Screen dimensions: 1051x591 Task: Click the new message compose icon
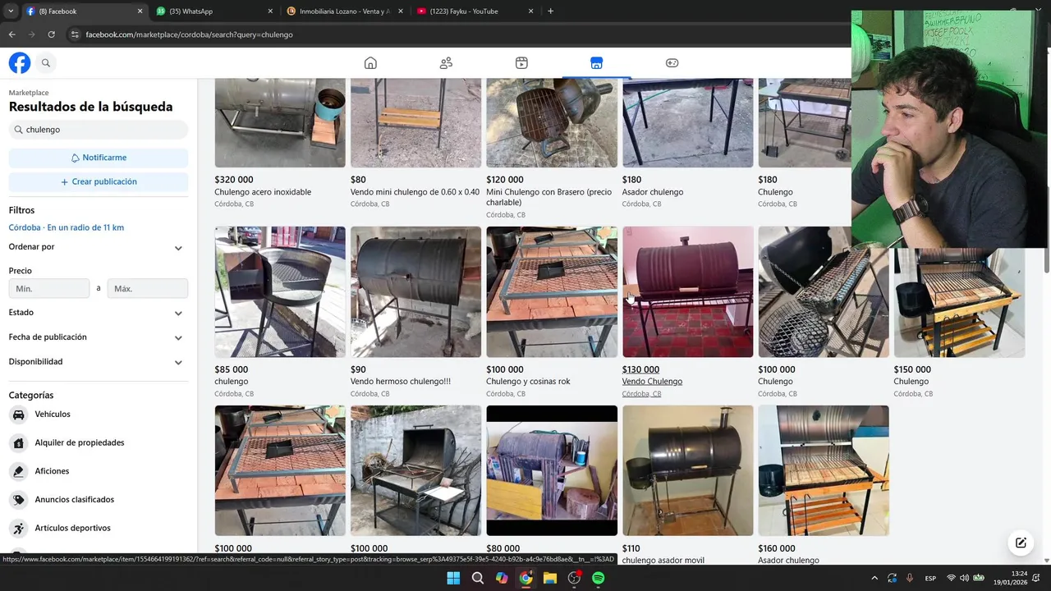1021,543
